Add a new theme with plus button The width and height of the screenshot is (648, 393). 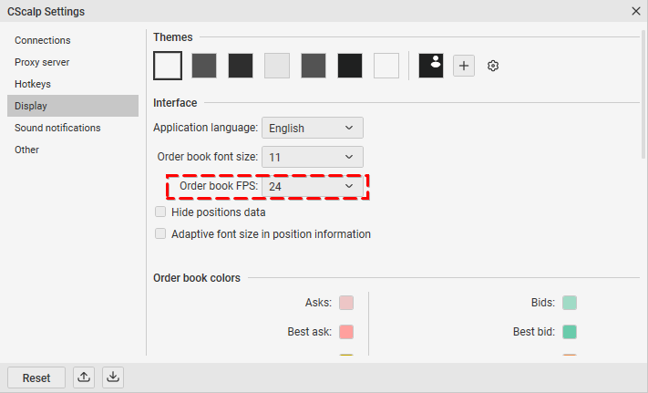pos(464,66)
